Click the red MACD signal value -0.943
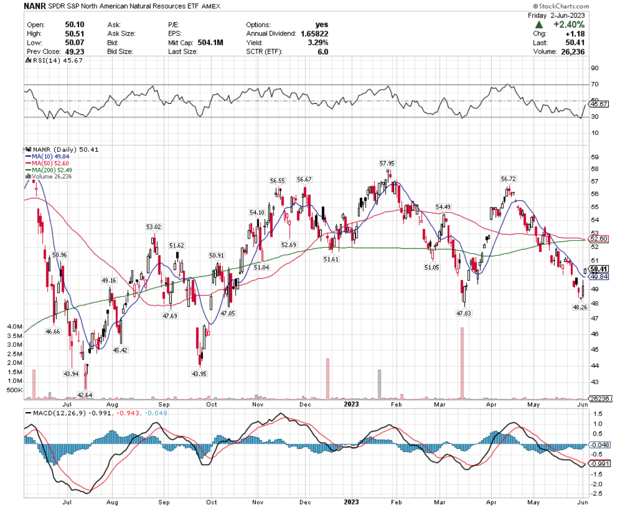This screenshot has width=620, height=509. pyautogui.click(x=127, y=413)
